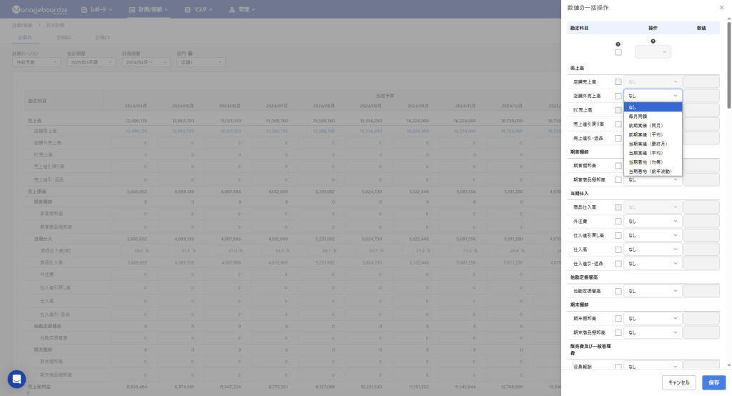Tick the 外注費 checkbox
732x396 pixels.
coord(618,222)
